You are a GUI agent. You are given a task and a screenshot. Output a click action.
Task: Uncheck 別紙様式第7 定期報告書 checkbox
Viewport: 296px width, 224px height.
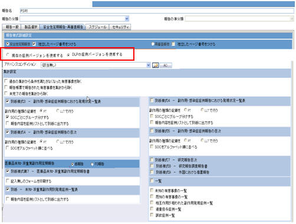pyautogui.click(x=8, y=171)
